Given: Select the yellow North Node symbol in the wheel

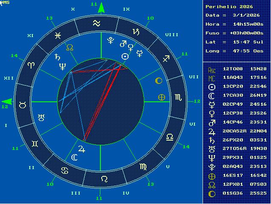Looking at the screenshot, I should click(70, 48).
